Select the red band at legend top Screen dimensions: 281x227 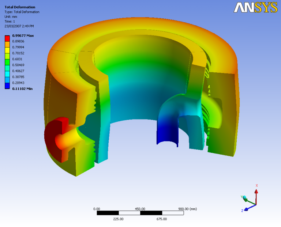point(7,38)
